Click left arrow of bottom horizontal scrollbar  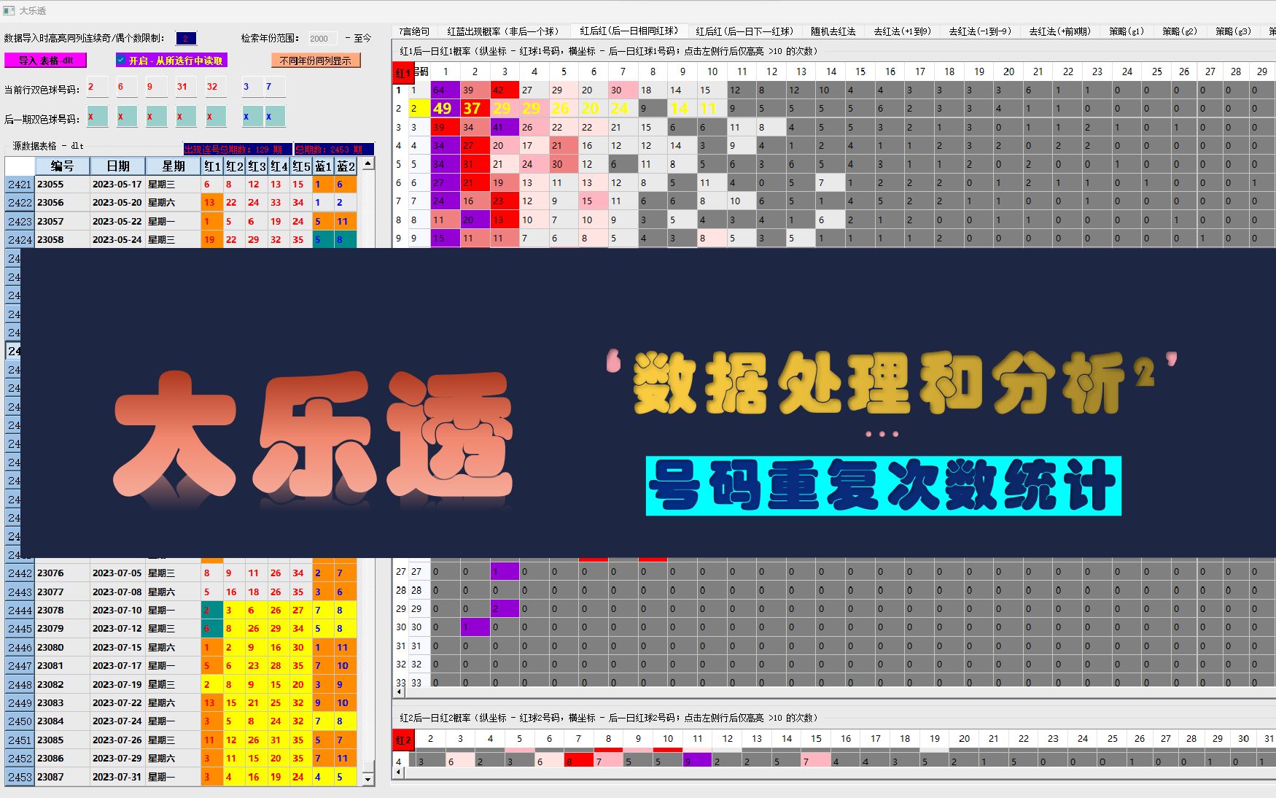[398, 771]
